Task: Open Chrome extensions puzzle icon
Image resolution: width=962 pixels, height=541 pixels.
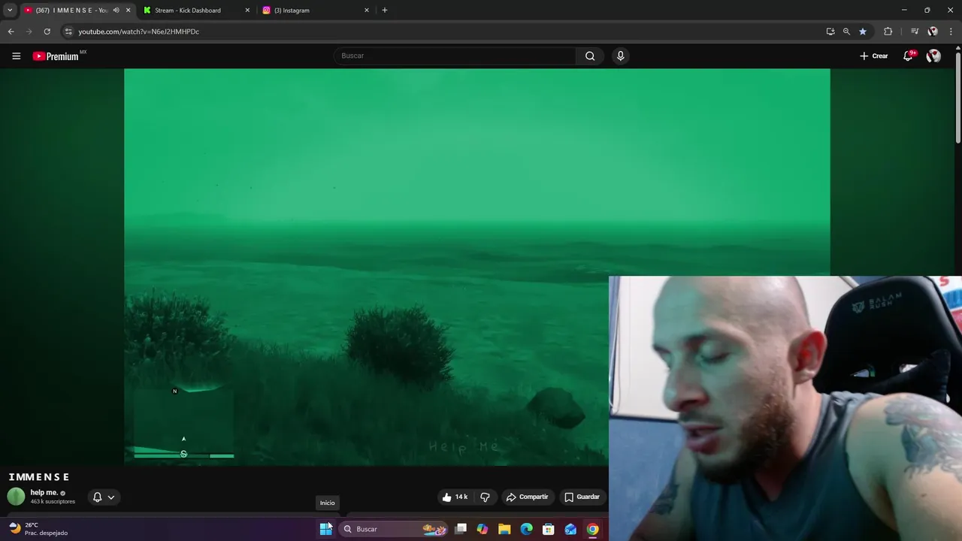Action: click(888, 32)
